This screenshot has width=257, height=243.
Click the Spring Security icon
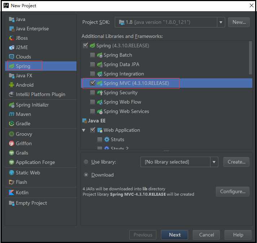(x=100, y=93)
